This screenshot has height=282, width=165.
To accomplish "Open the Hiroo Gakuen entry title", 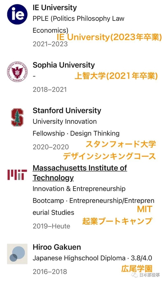I will (x=57, y=247).
